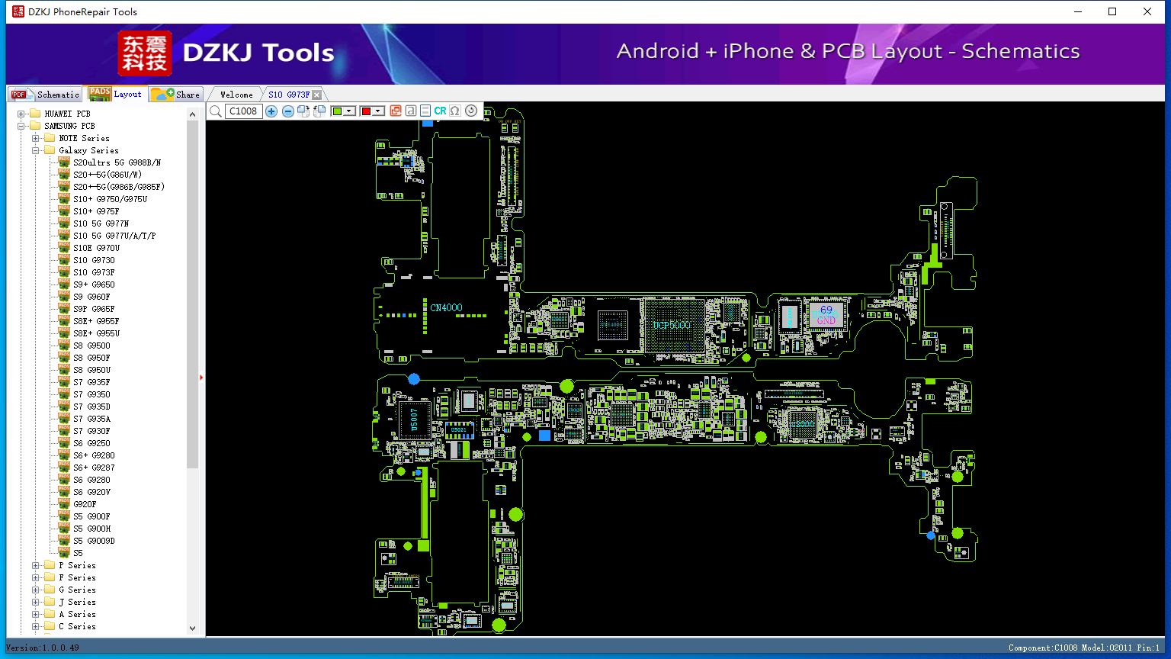Image resolution: width=1171 pixels, height=659 pixels.
Task: Collapse the SAMSUNG PCB tree node
Action: [21, 126]
